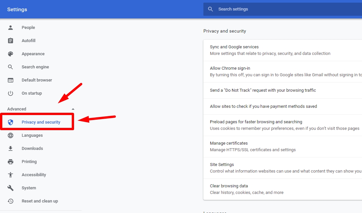The width and height of the screenshot is (362, 213).
Task: Focus the Search settings field
Action: tap(283, 9)
